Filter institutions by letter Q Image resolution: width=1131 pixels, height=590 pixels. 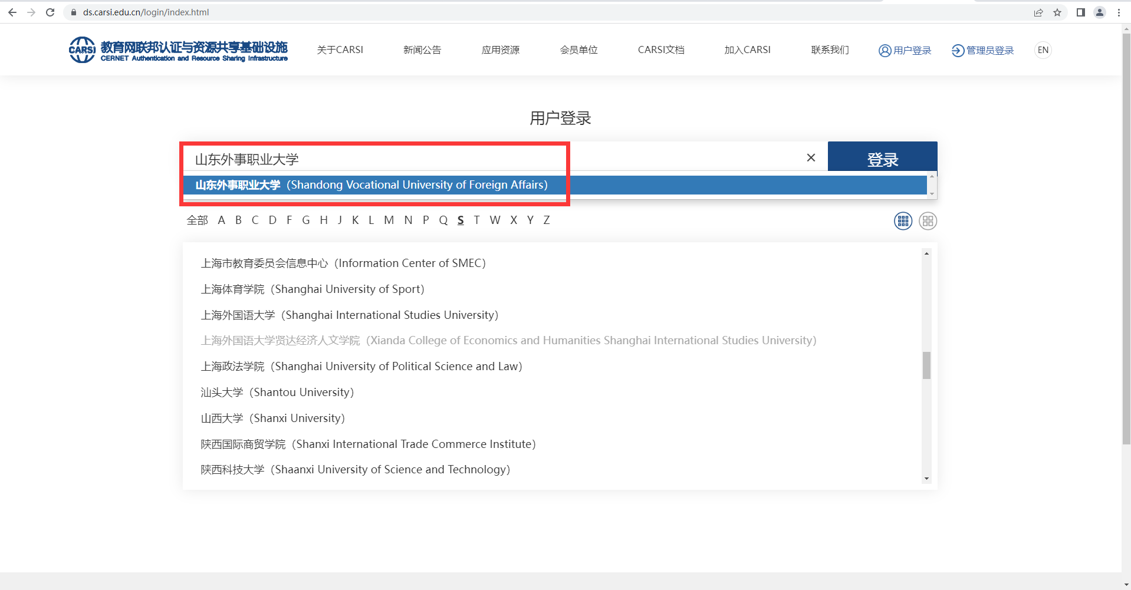click(x=443, y=220)
